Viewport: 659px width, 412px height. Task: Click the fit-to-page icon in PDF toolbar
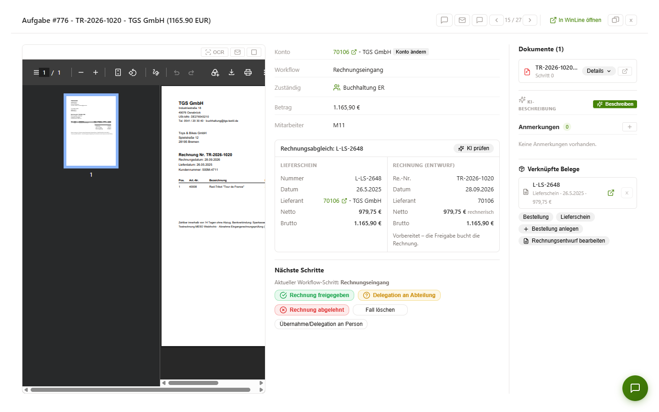click(x=118, y=72)
